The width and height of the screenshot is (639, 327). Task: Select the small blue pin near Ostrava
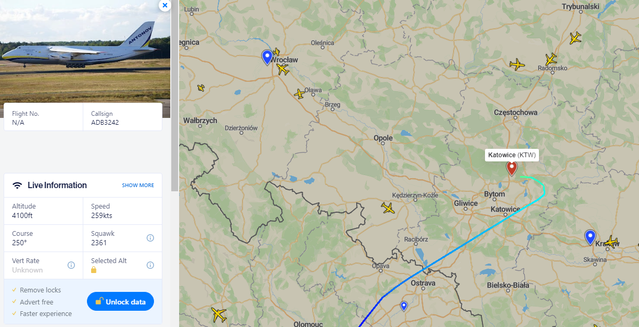404,306
